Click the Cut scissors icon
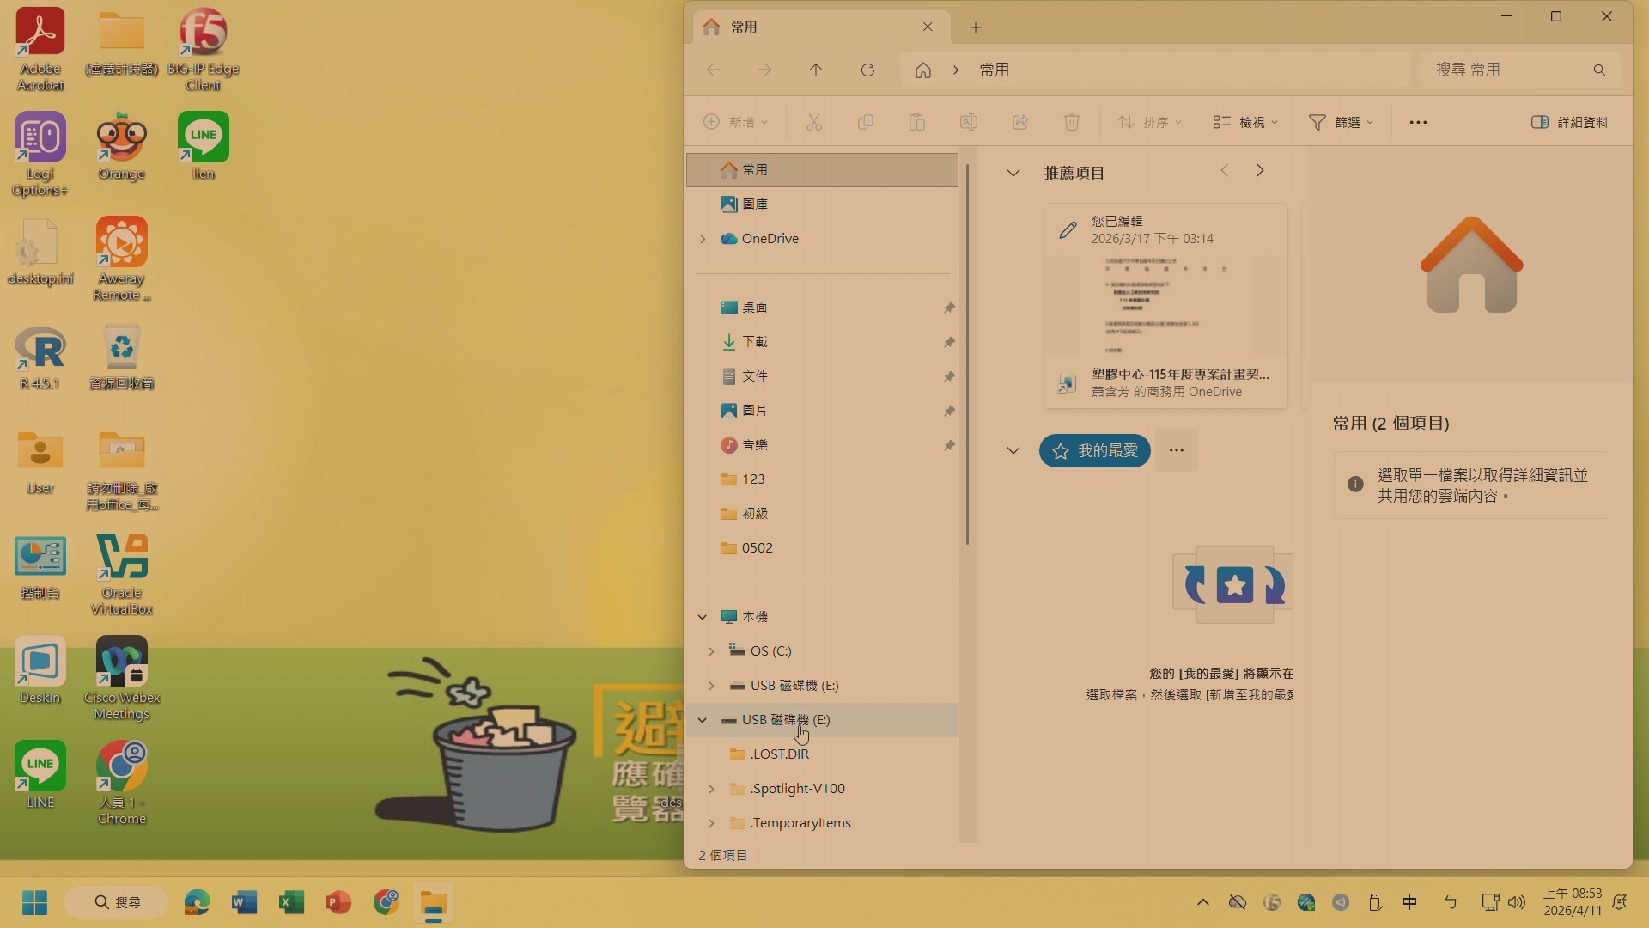The height and width of the screenshot is (928, 1649). point(814,122)
